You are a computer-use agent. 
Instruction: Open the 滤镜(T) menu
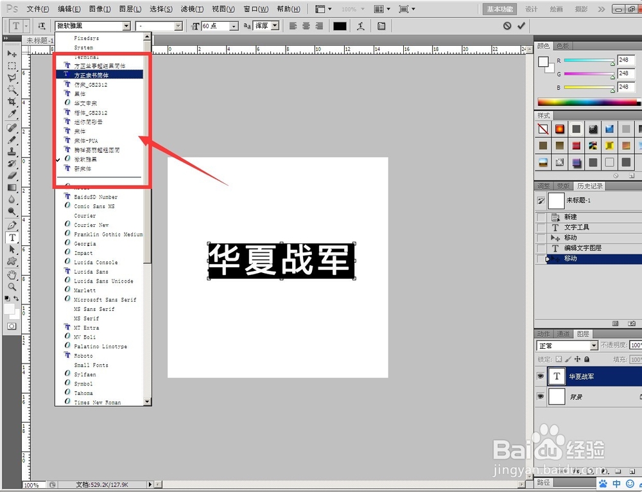192,9
